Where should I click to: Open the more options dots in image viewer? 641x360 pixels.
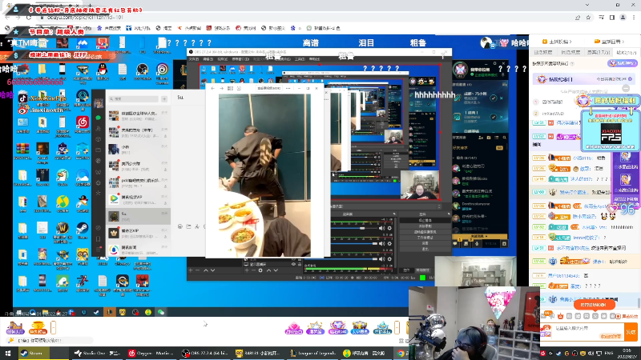(288, 88)
